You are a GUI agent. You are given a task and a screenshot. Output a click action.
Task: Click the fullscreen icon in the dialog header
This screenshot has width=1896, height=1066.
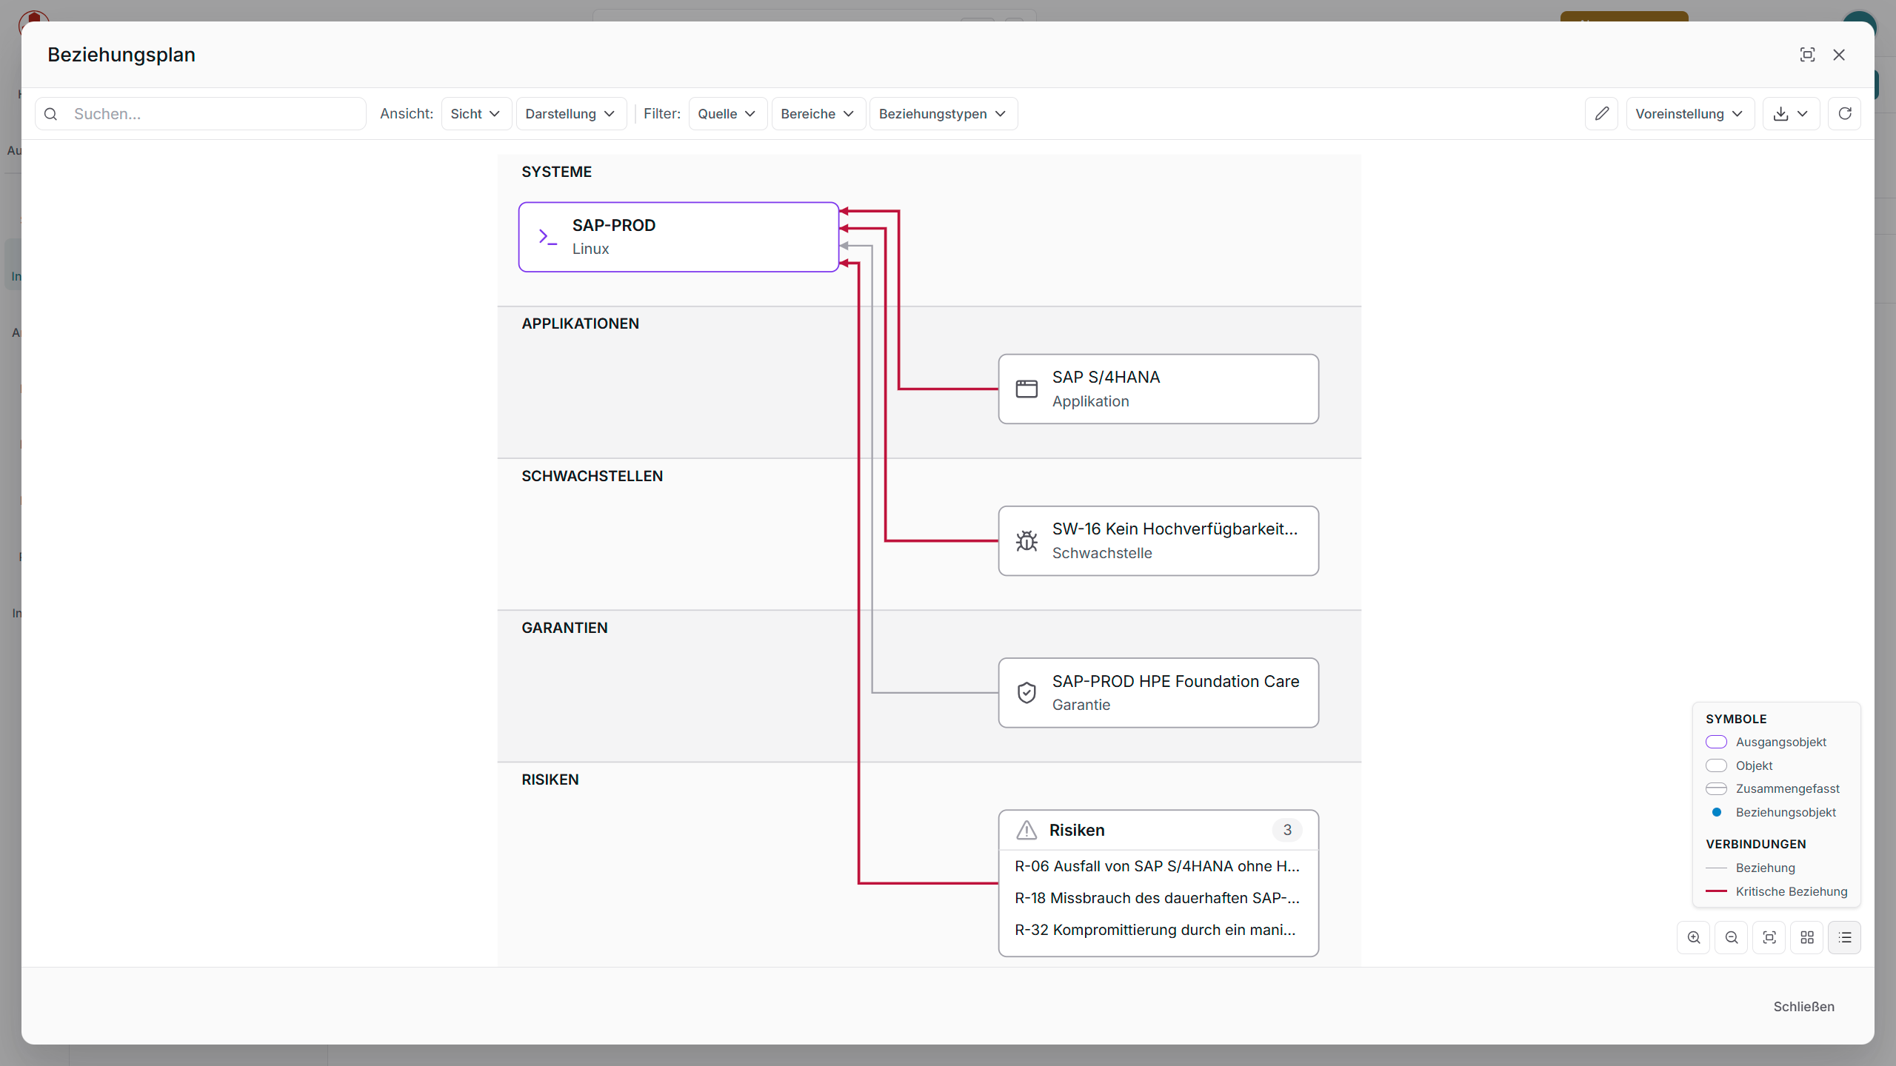1807,55
